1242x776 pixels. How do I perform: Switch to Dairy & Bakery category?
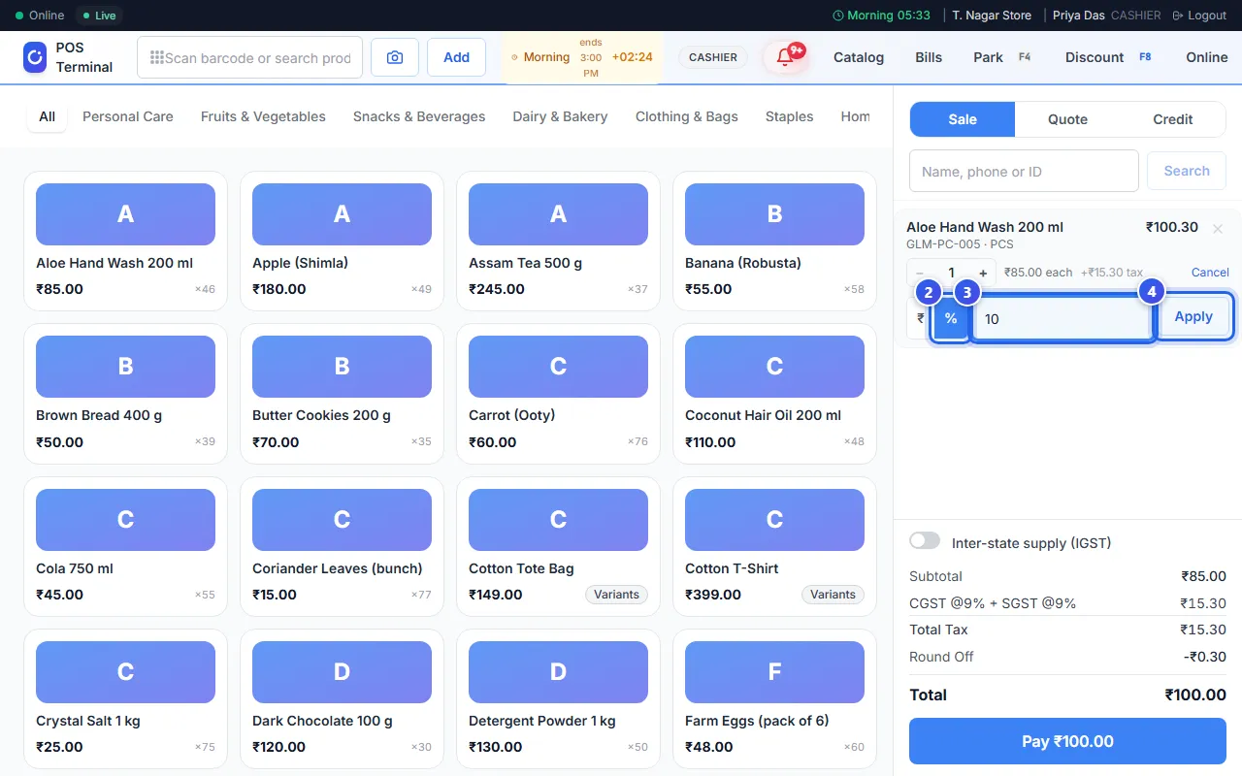click(x=560, y=116)
